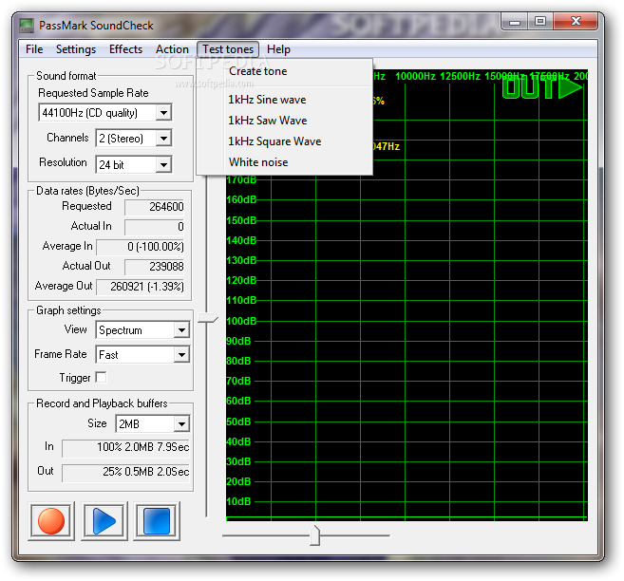Click the 100dB label on the graph
Screen dimensions: 624x581
241,321
